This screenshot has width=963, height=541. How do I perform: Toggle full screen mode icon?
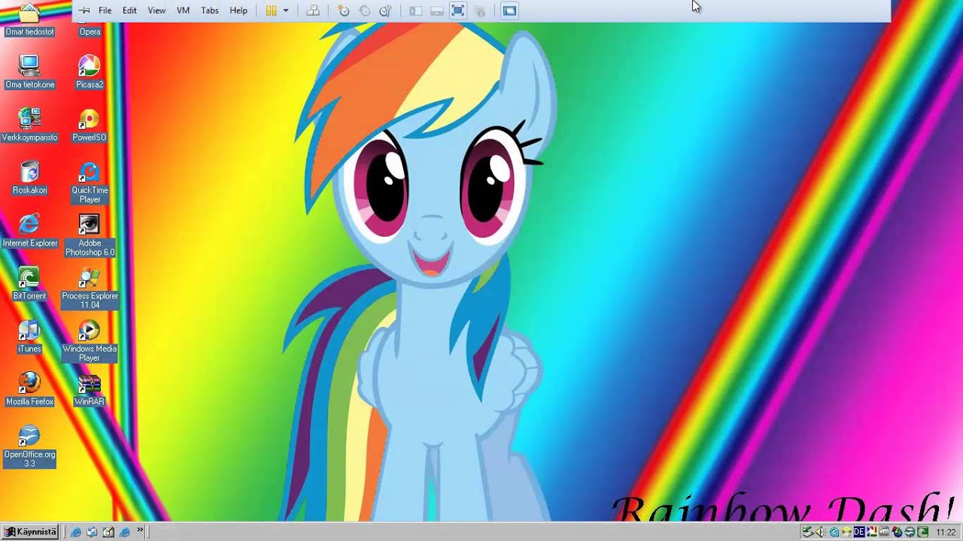(457, 11)
